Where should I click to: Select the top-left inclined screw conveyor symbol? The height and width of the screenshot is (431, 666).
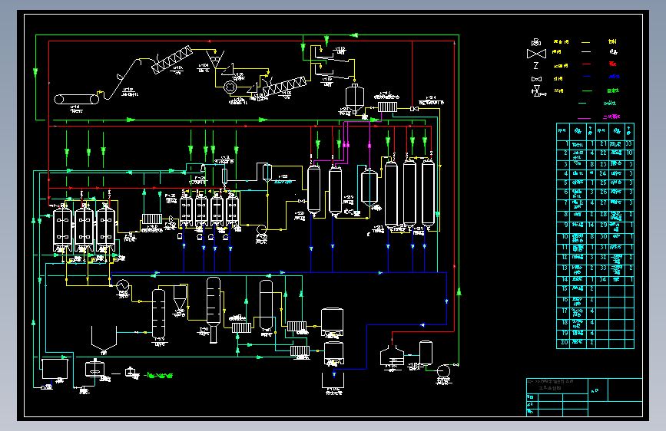point(172,61)
